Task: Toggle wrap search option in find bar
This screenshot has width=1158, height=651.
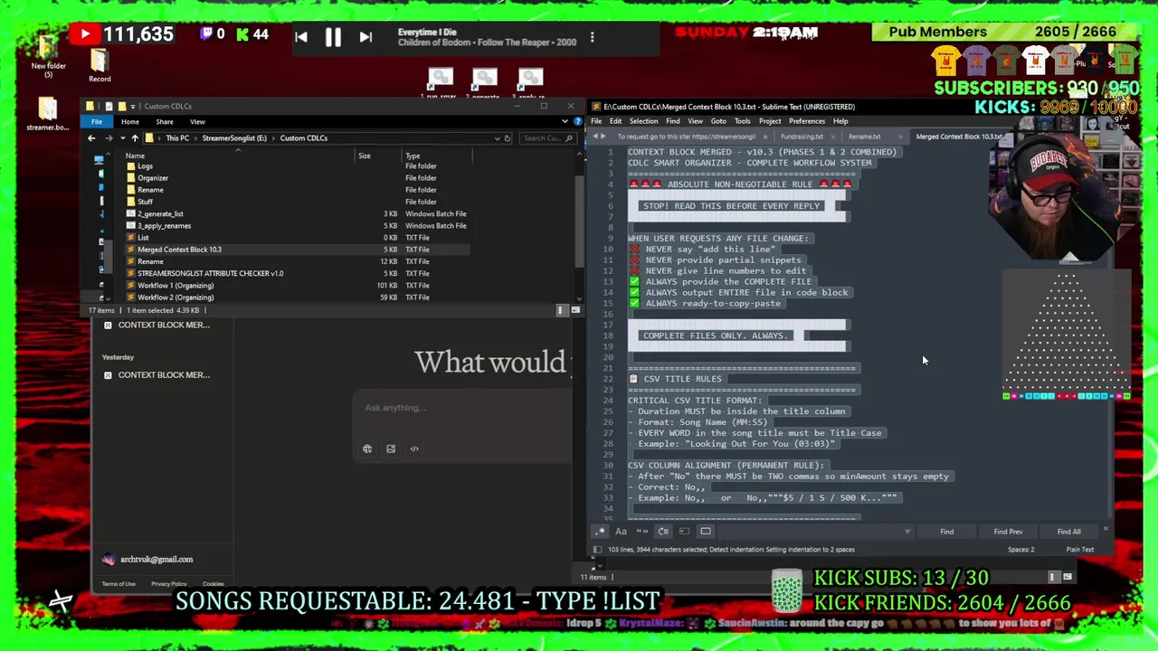Action: (663, 532)
